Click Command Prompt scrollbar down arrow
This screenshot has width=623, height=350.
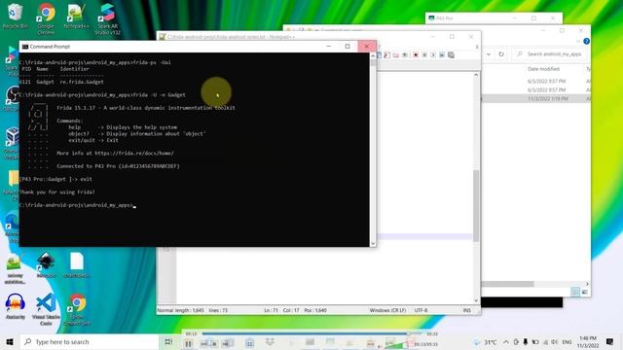point(373,243)
